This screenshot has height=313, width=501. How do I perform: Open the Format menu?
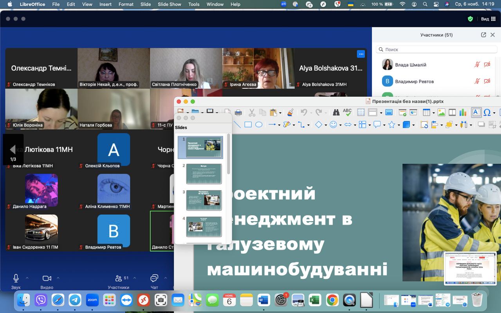[126, 4]
